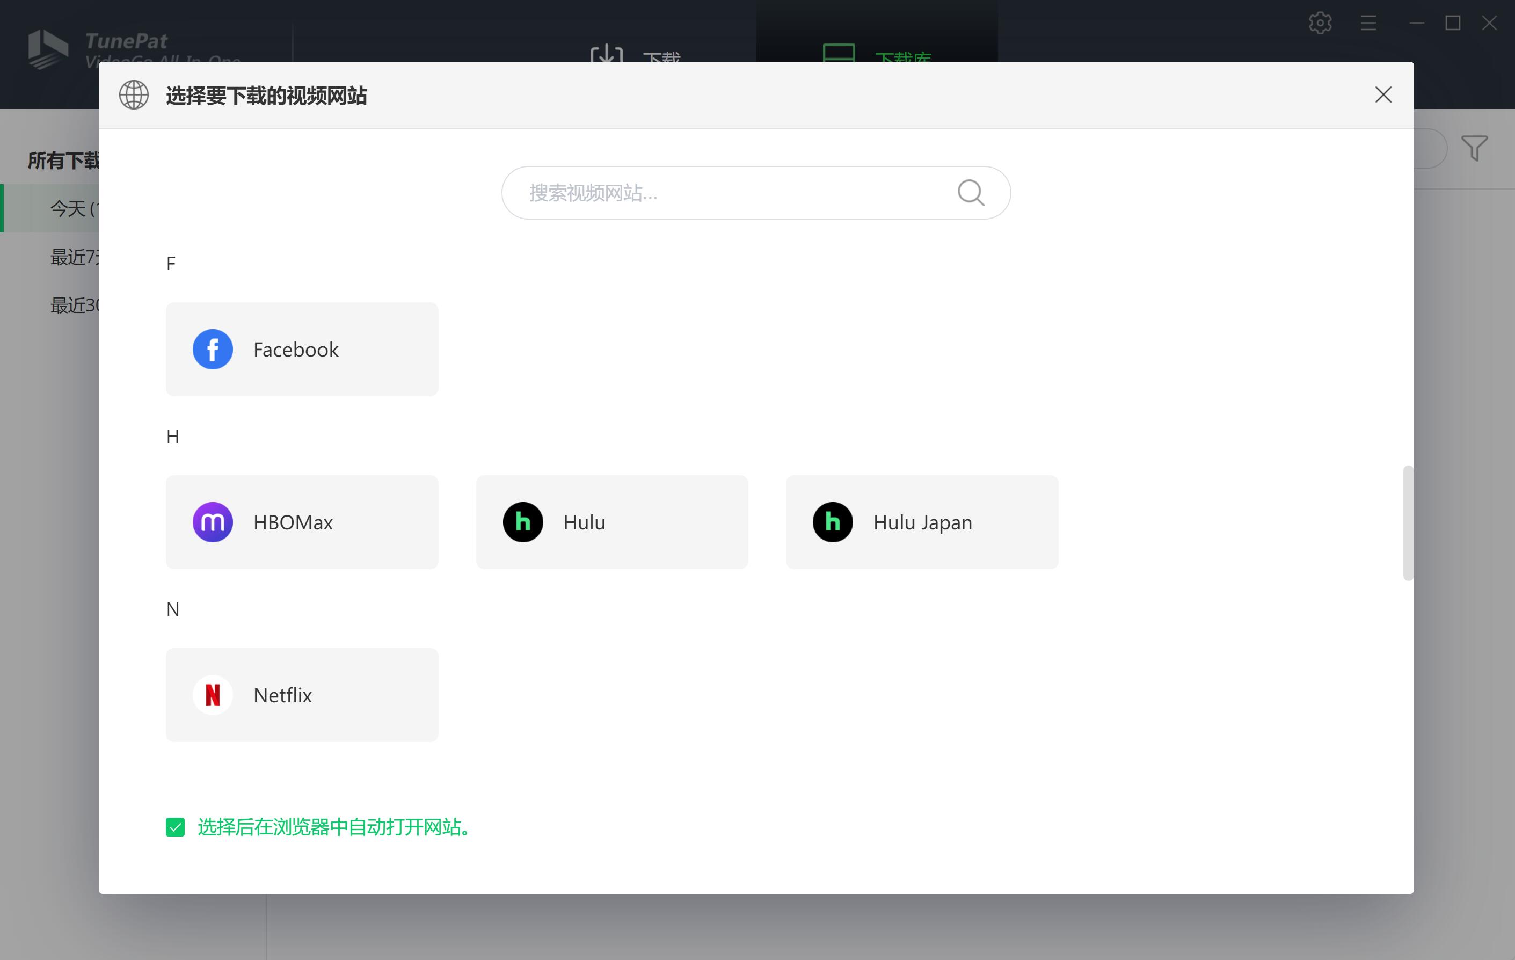Click the dialog title 选择要下载的视频网站
This screenshot has height=960, width=1515.
[x=266, y=96]
